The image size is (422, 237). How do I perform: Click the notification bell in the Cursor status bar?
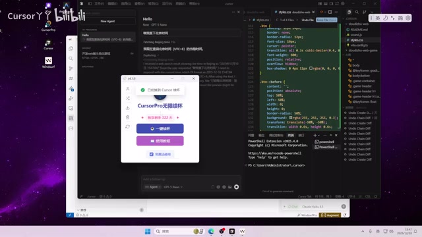point(376,196)
